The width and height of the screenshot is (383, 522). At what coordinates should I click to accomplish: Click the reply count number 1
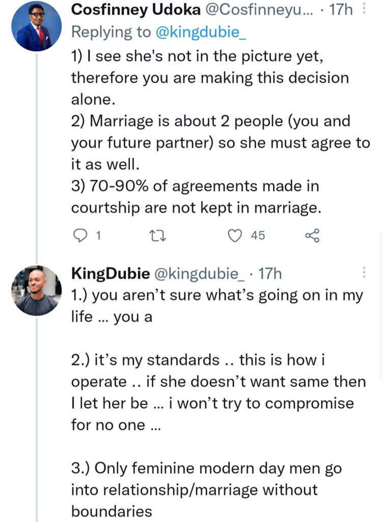97,236
